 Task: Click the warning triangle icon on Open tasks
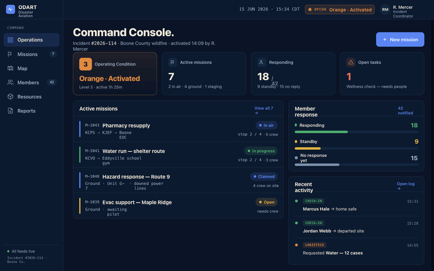pos(351,62)
